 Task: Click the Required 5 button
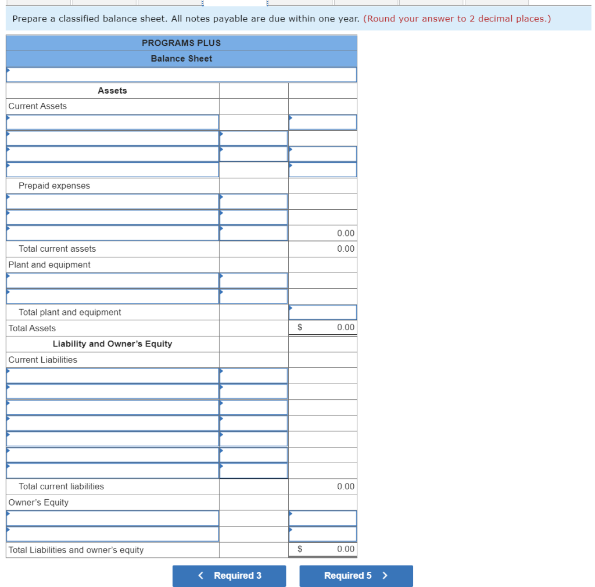(x=356, y=576)
